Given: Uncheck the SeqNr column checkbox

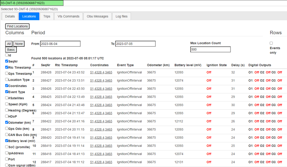Looking at the screenshot, I should 7,61.
